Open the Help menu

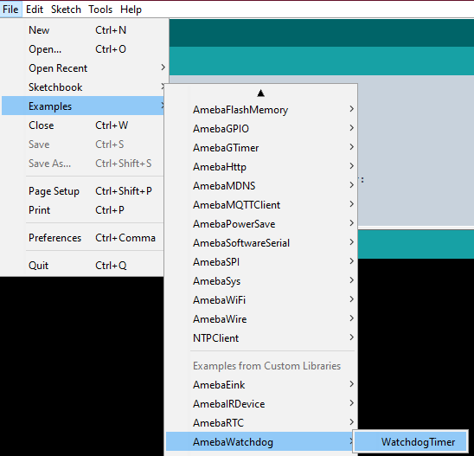tap(131, 10)
